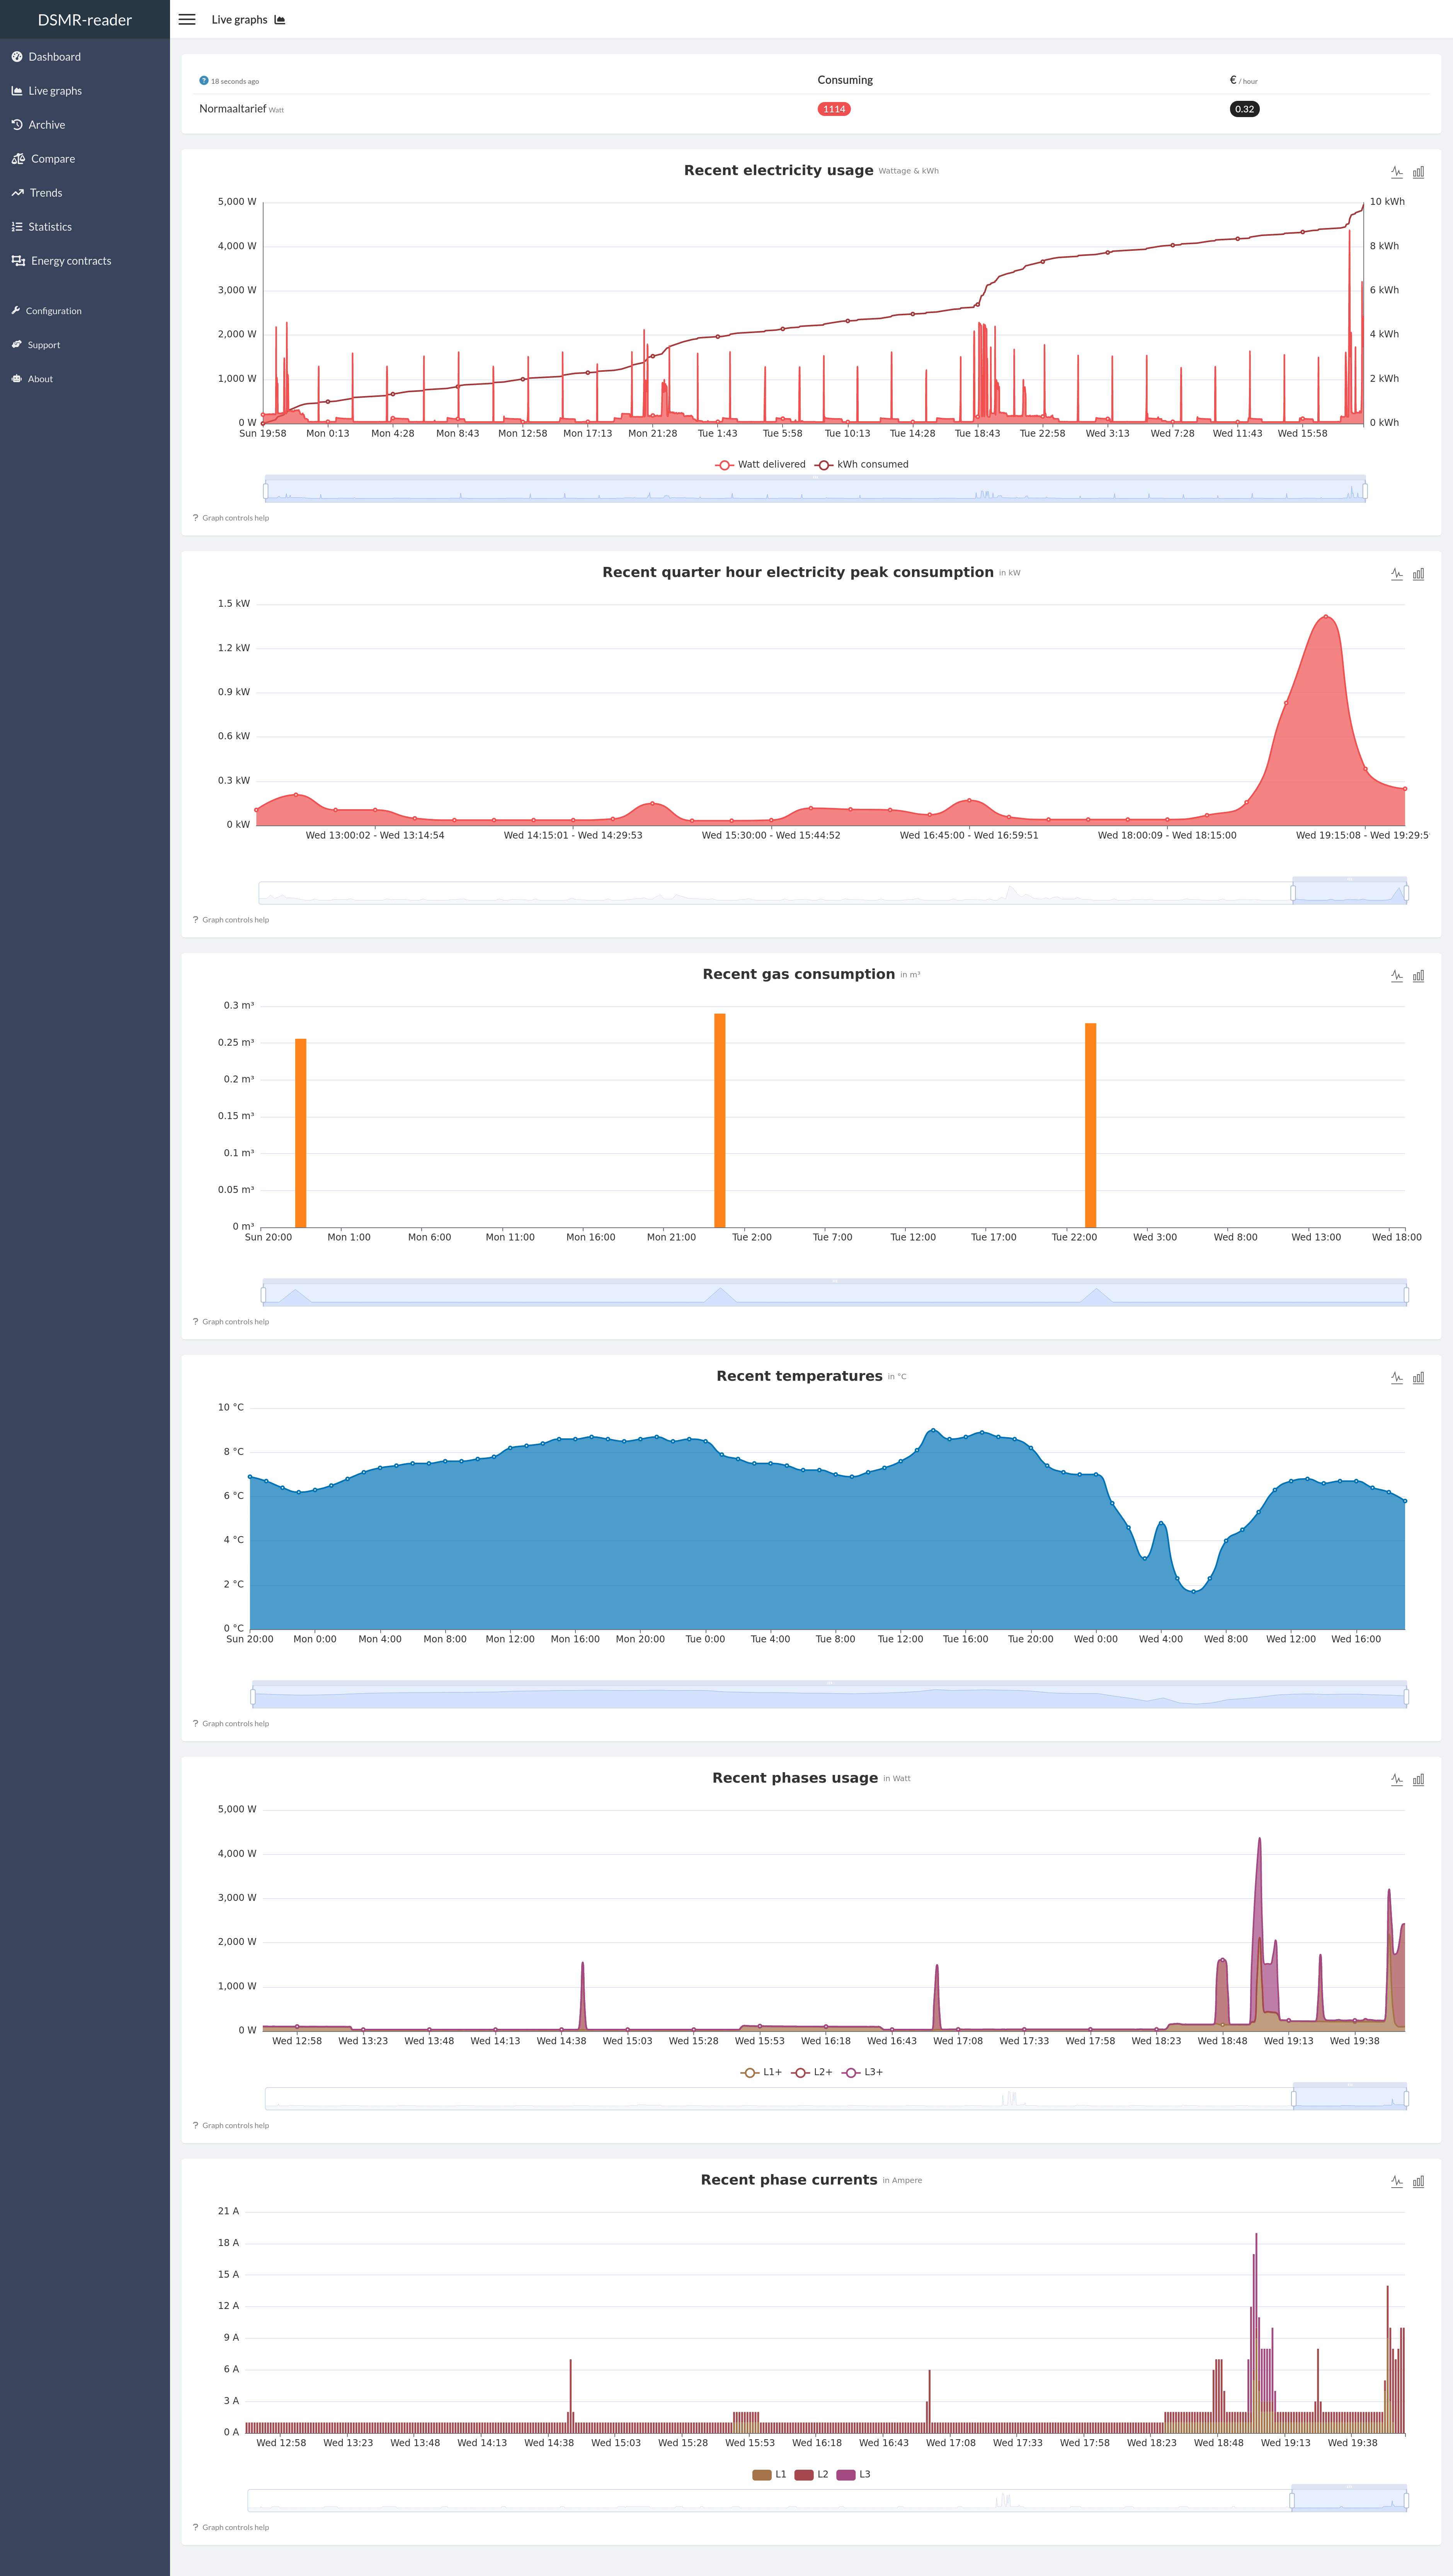Click the 'Consuming' column header
The width and height of the screenshot is (1453, 2576).
pos(845,80)
